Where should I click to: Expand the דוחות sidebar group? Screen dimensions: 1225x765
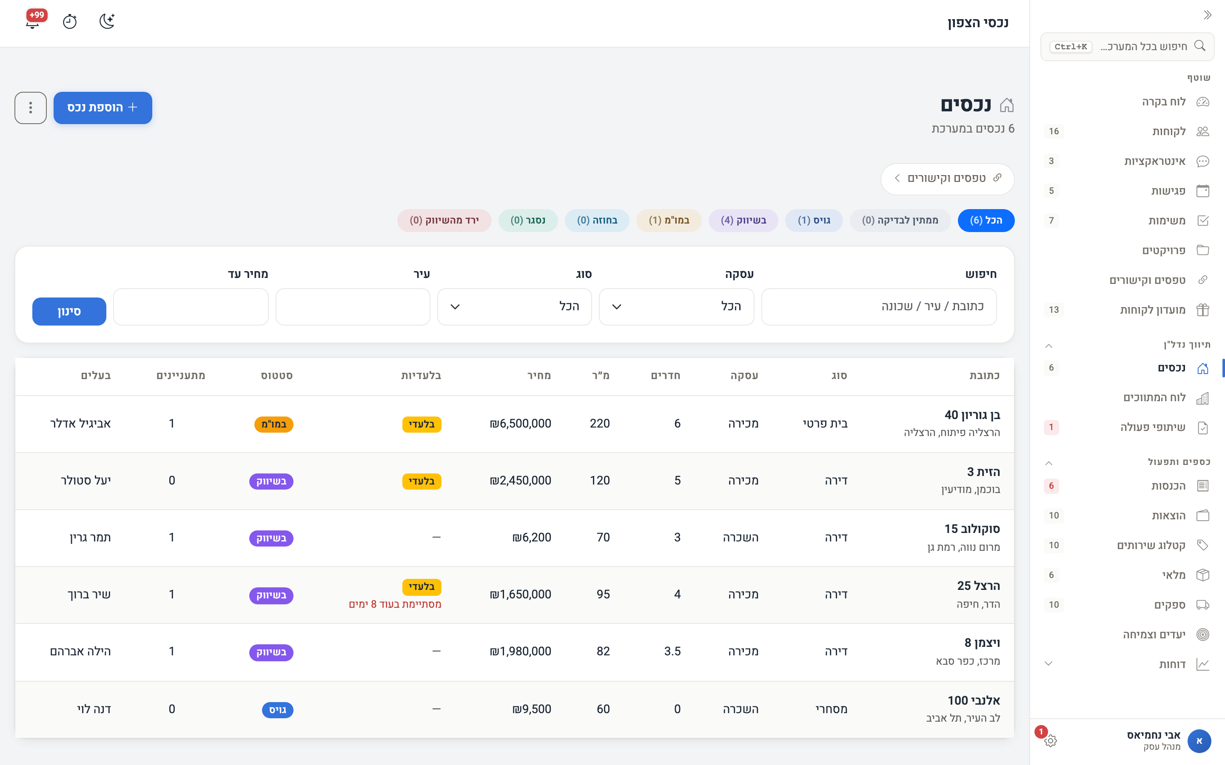point(1127,664)
